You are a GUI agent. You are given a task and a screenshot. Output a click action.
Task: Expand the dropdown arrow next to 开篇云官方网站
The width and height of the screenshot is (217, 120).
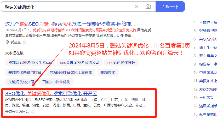[x=33, y=112]
